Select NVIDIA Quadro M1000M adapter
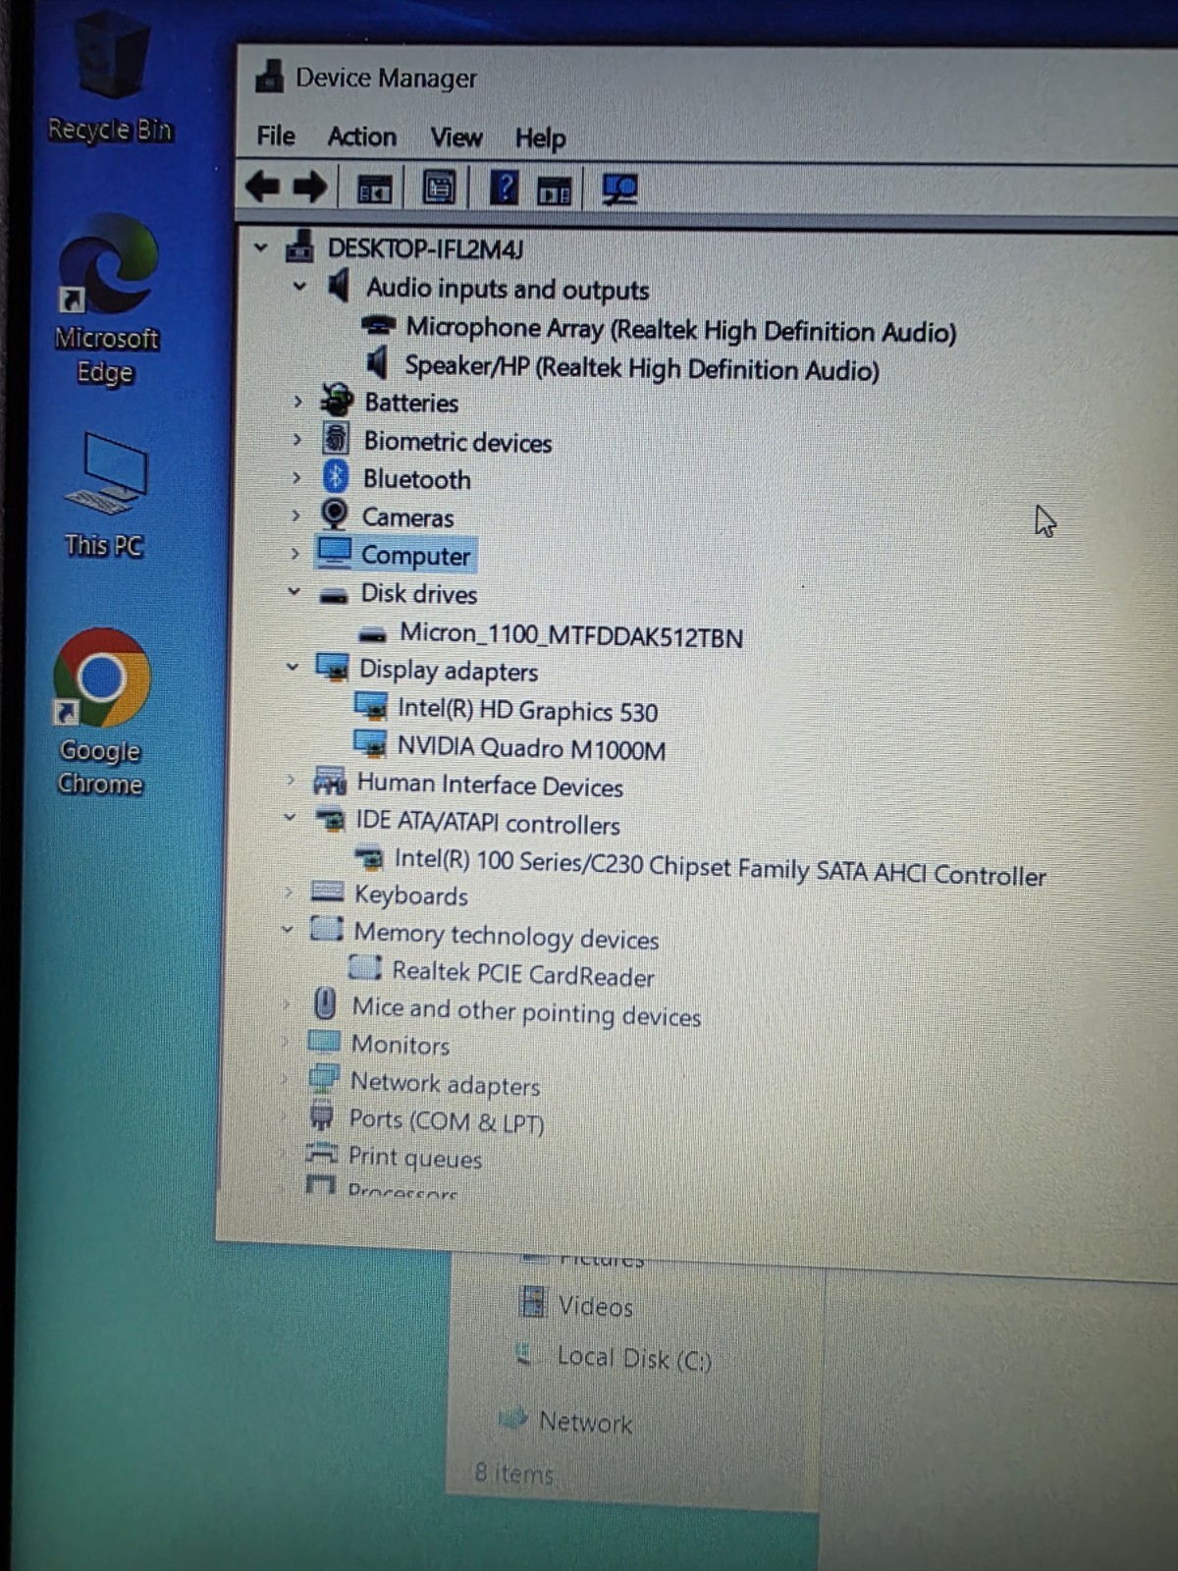Viewport: 1178px width, 1571px height. pyautogui.click(x=531, y=748)
